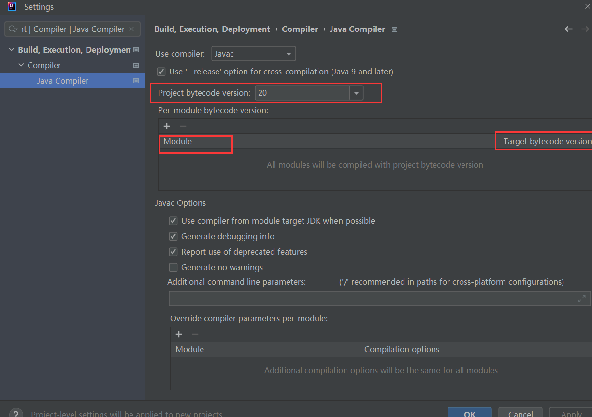Image resolution: width=592 pixels, height=417 pixels.
Task: Go back with the left arrow
Action: tap(568, 29)
